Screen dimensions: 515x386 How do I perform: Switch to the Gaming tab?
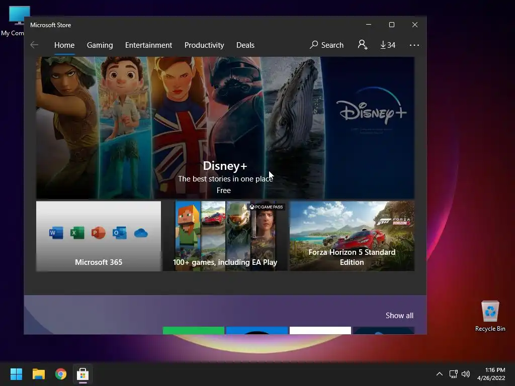pyautogui.click(x=100, y=45)
